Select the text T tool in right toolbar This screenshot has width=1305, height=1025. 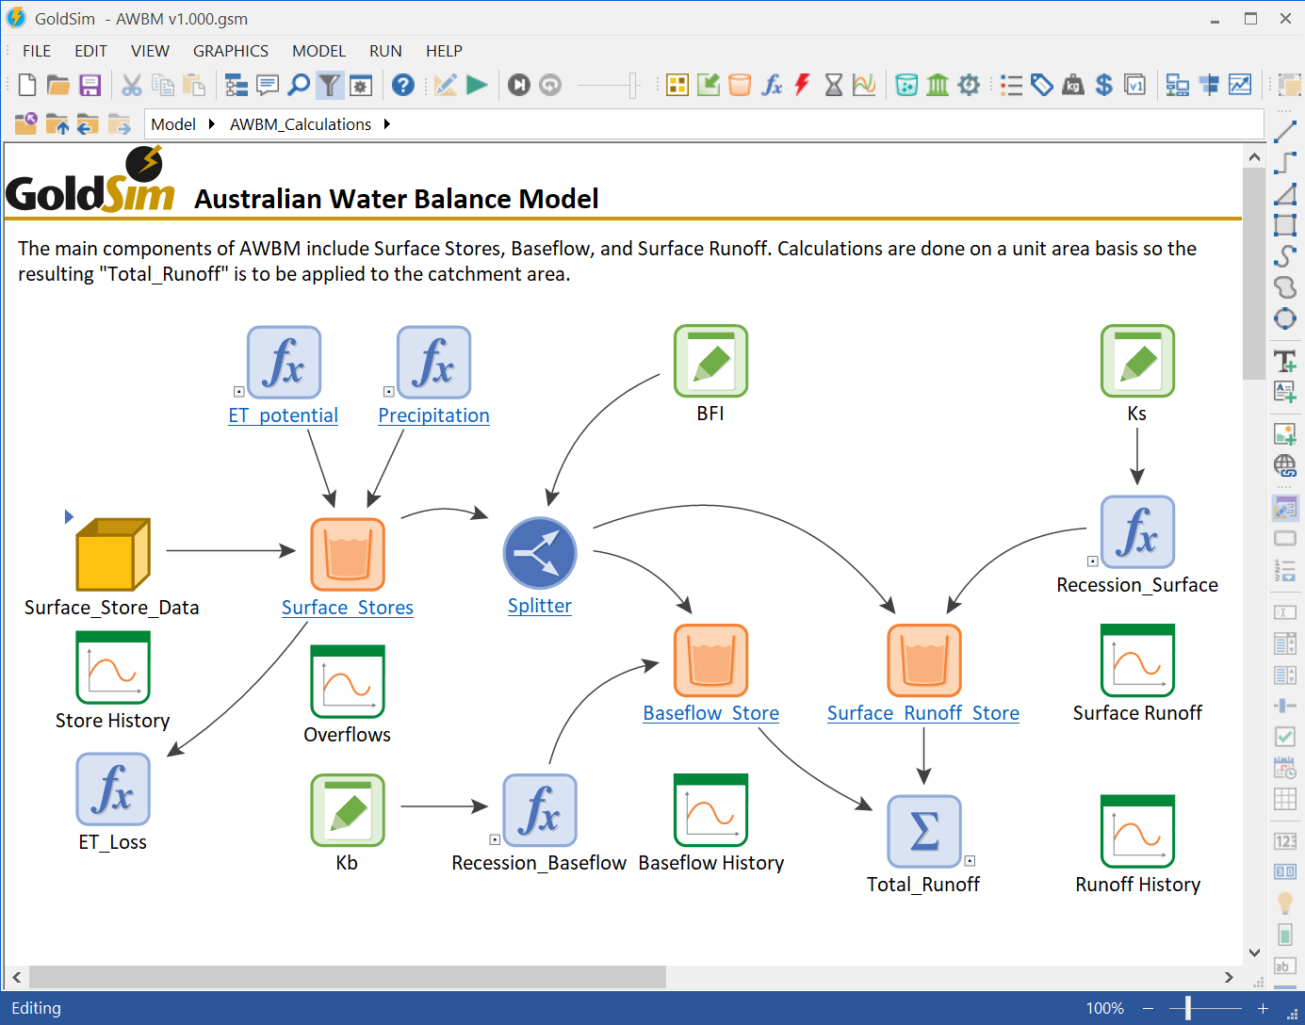coord(1285,361)
